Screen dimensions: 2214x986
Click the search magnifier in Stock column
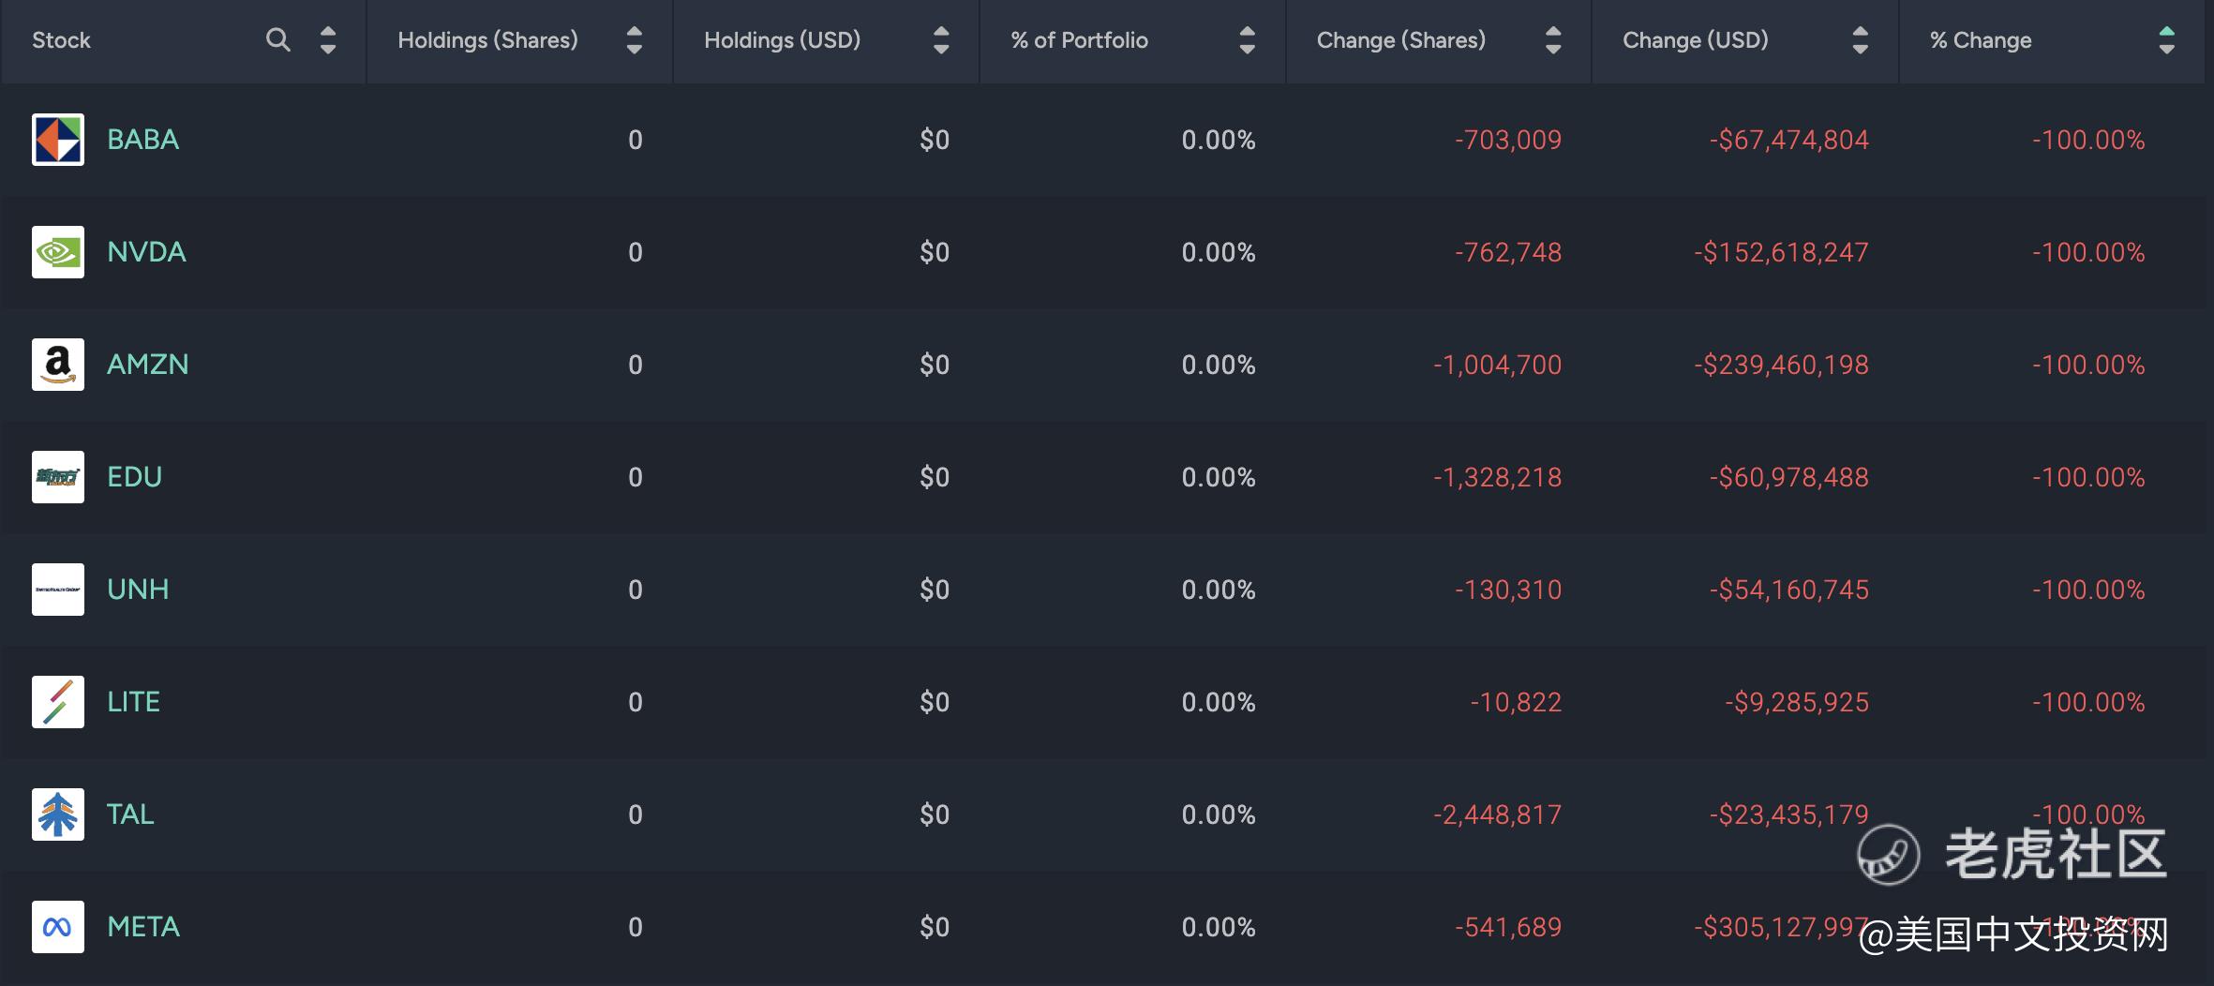pos(277,39)
